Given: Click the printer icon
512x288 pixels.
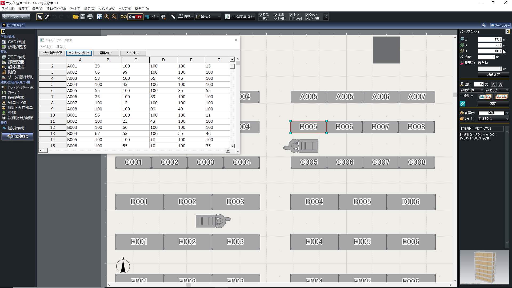Looking at the screenshot, I should [x=90, y=17].
